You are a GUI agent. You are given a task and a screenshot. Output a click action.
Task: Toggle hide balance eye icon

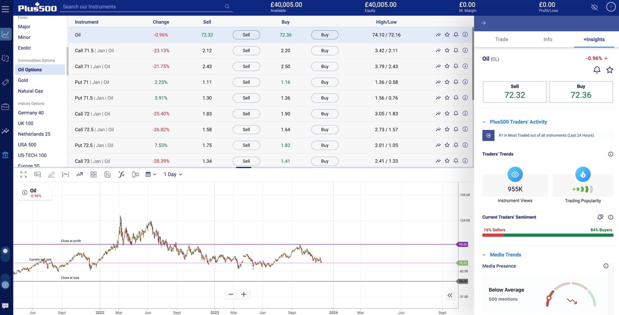(x=594, y=7)
